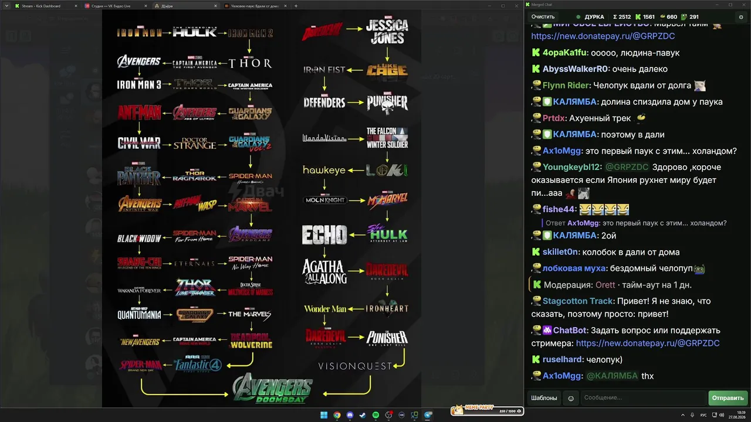The image size is (751, 422).
Task: Click the message 'колобок в дали от дома'
Action: [x=631, y=252]
